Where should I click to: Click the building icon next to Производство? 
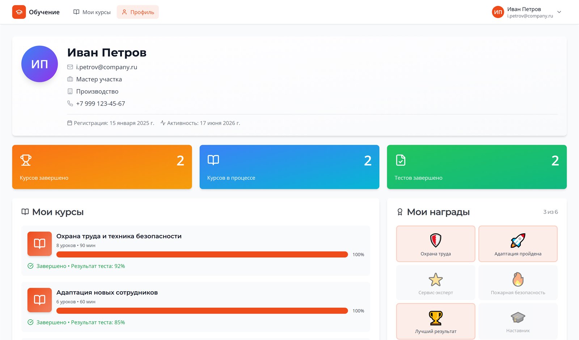pyautogui.click(x=70, y=91)
